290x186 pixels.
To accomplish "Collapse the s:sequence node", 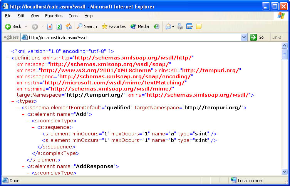I will point(33,127).
